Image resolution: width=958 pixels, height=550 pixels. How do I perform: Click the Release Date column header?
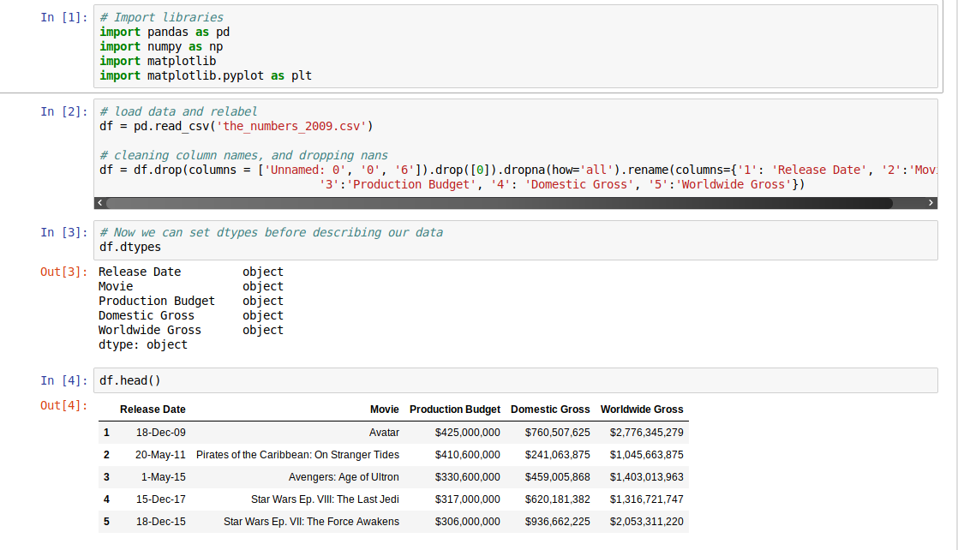(153, 410)
